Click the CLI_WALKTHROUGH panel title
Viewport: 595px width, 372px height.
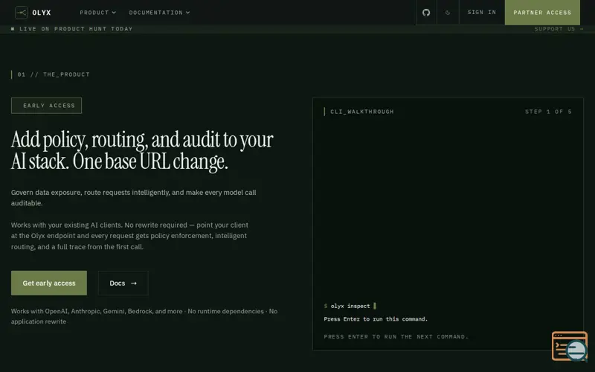[362, 112]
